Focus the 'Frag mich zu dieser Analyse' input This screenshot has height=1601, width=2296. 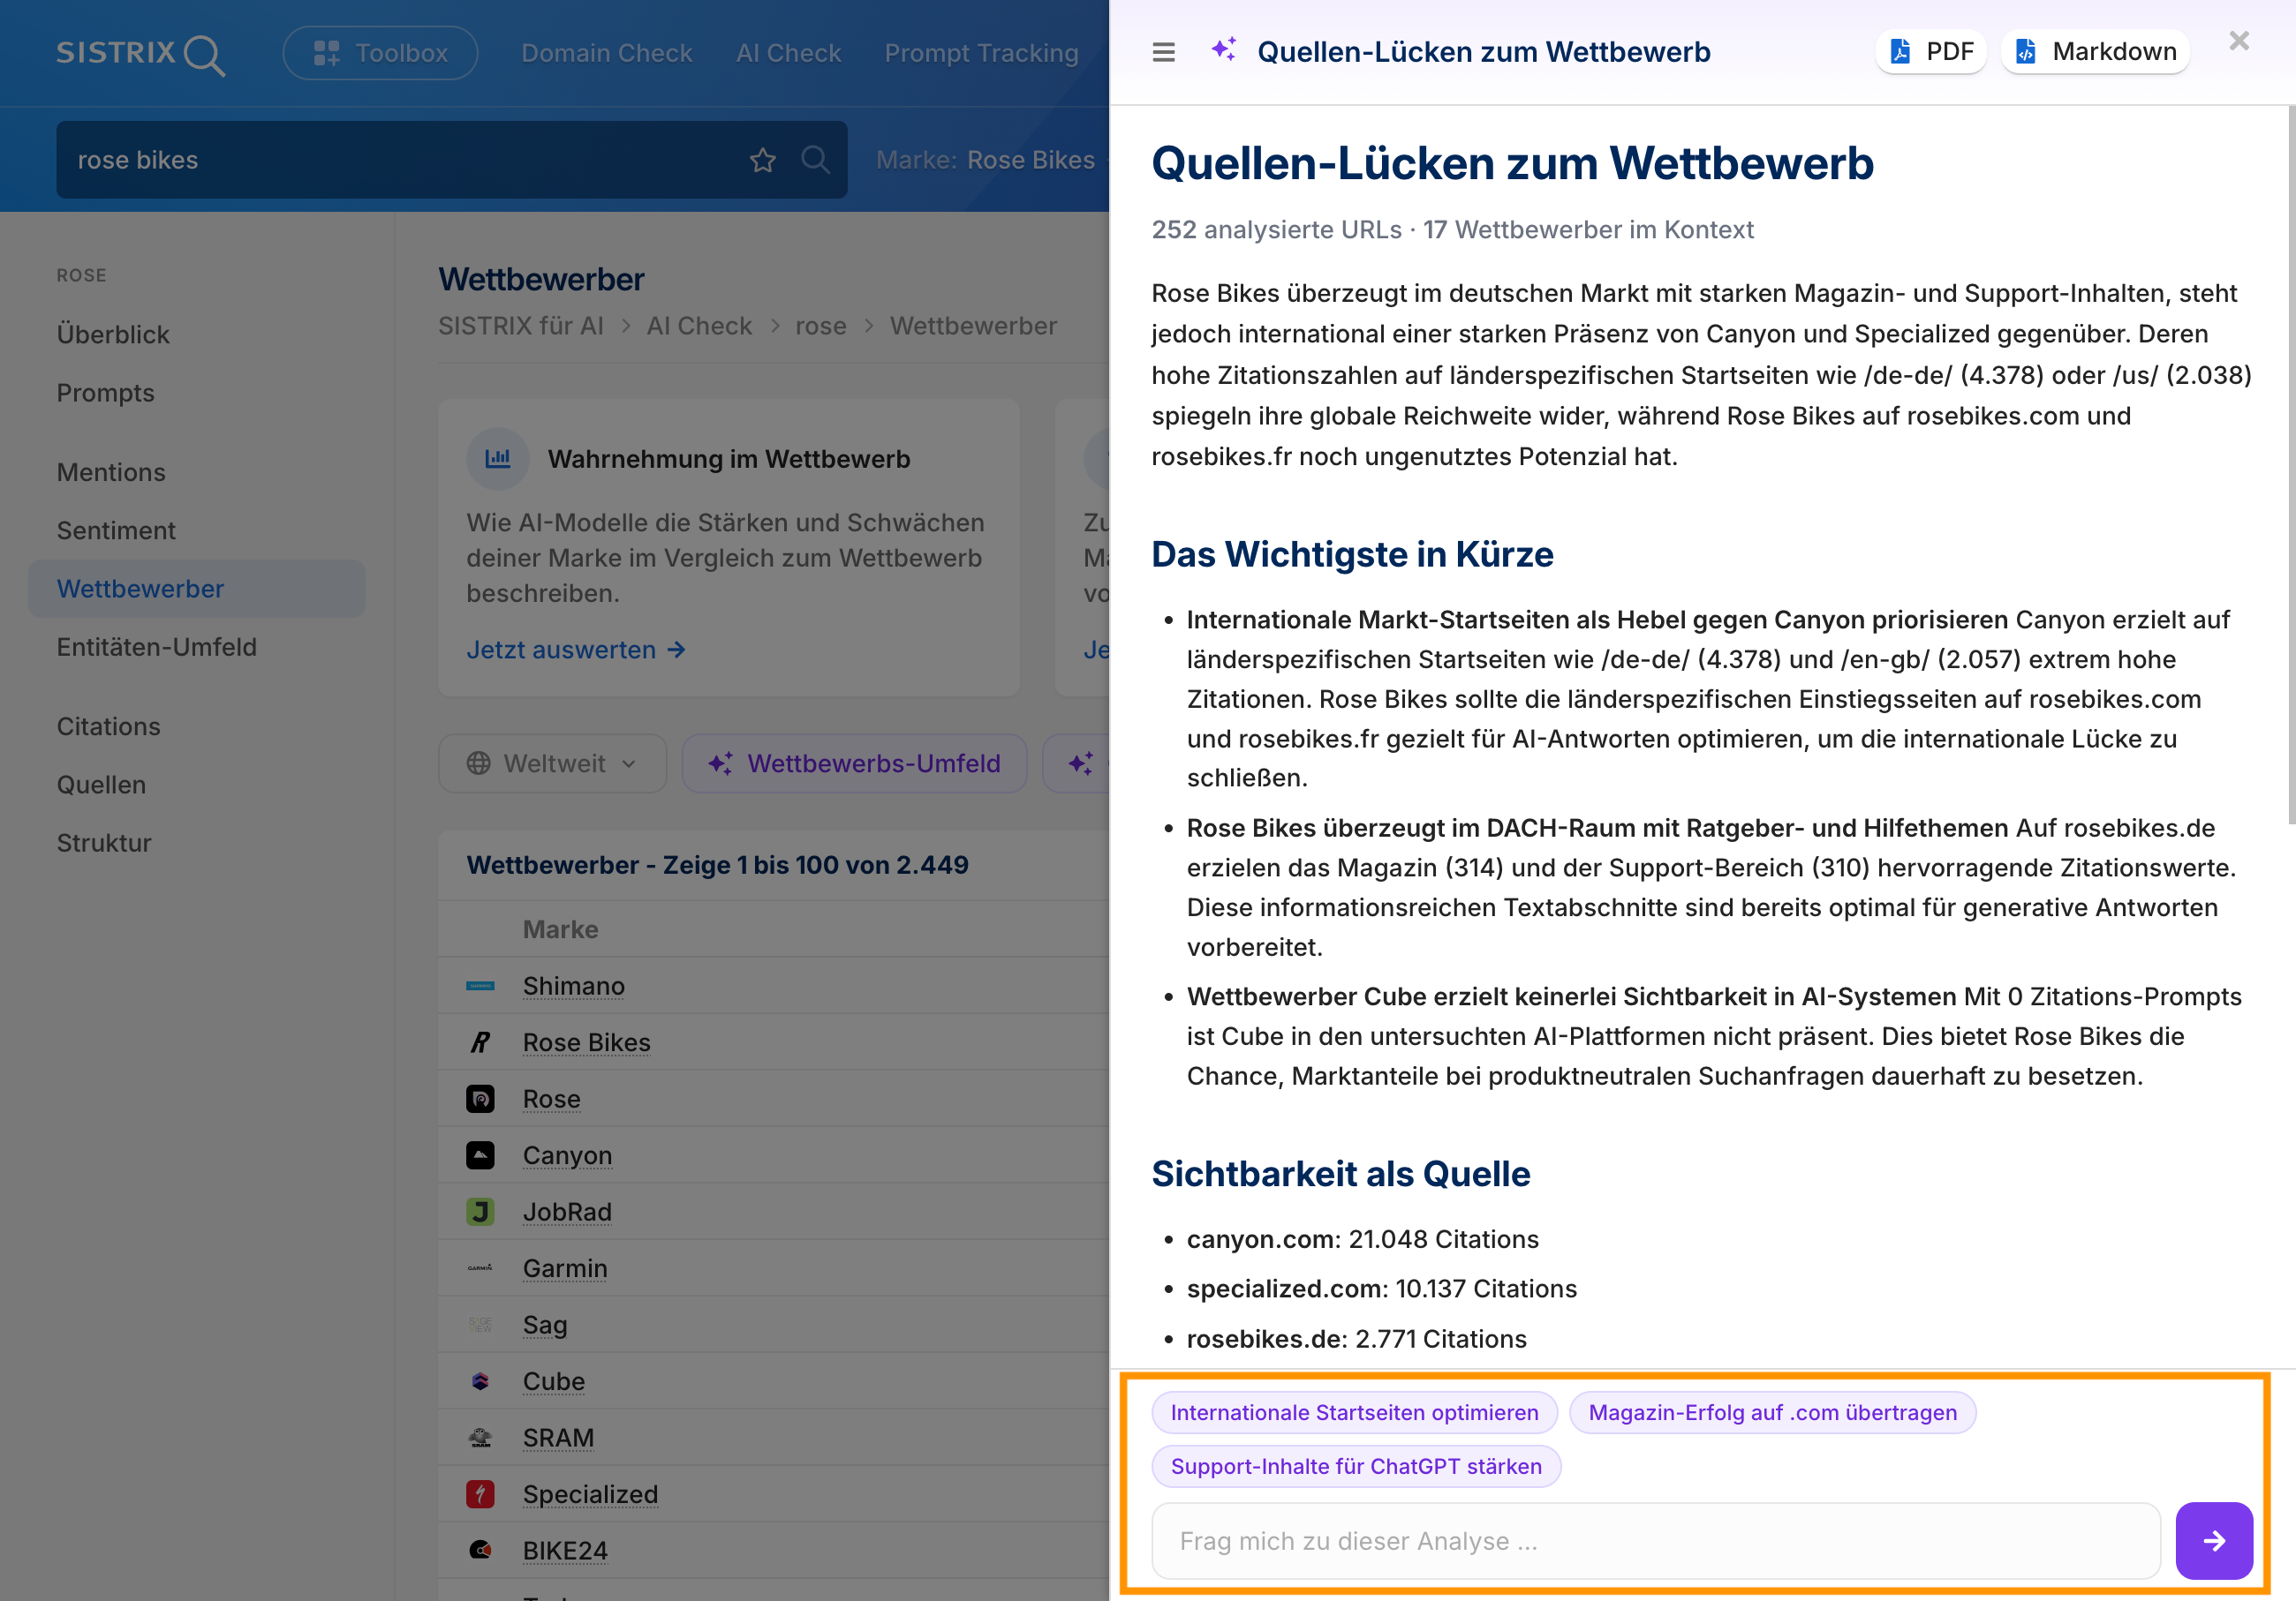coord(1656,1542)
